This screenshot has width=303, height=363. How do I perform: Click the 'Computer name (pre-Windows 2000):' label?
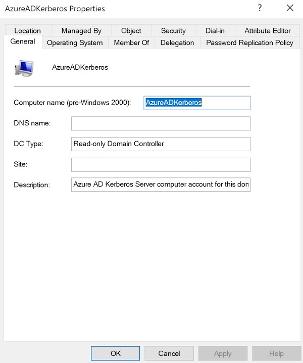pos(72,103)
